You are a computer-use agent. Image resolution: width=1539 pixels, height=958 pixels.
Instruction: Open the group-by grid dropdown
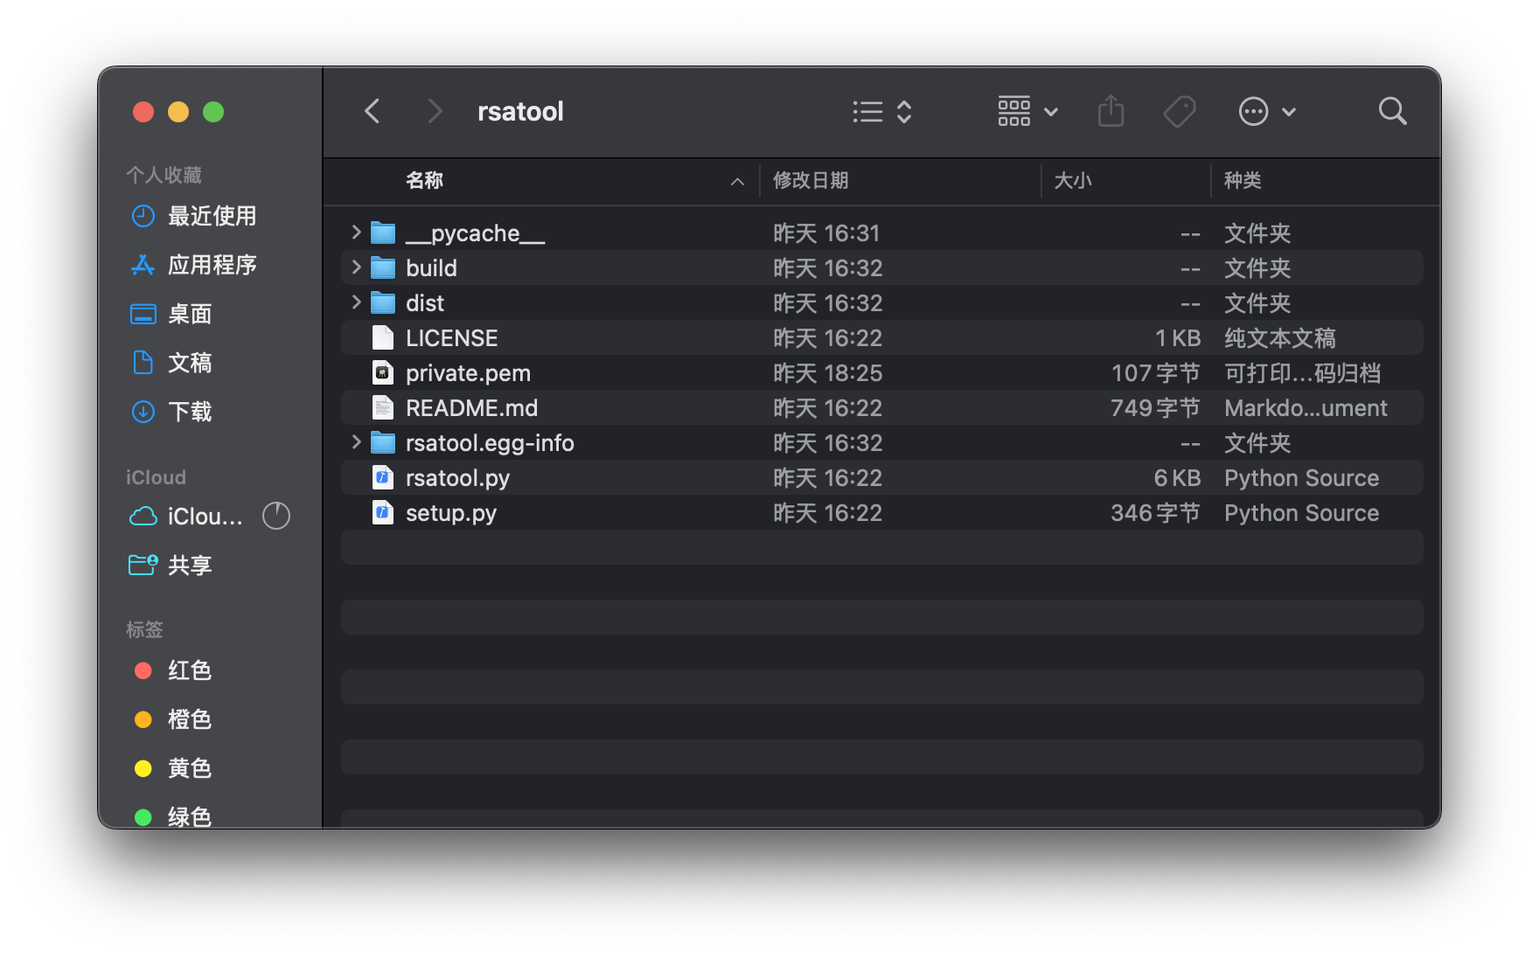(1028, 111)
